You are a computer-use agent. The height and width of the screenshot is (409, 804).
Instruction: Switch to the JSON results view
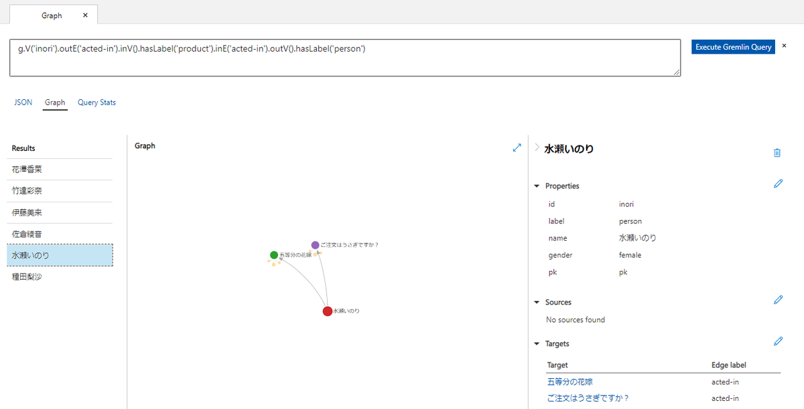(x=23, y=102)
